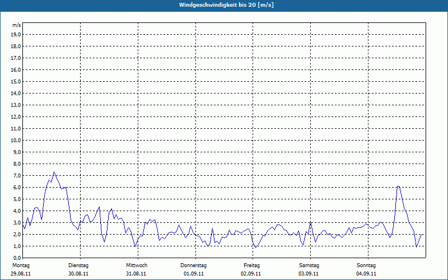Click the 'Samstag' day label
This screenshot has height=280, width=448.
(309, 265)
